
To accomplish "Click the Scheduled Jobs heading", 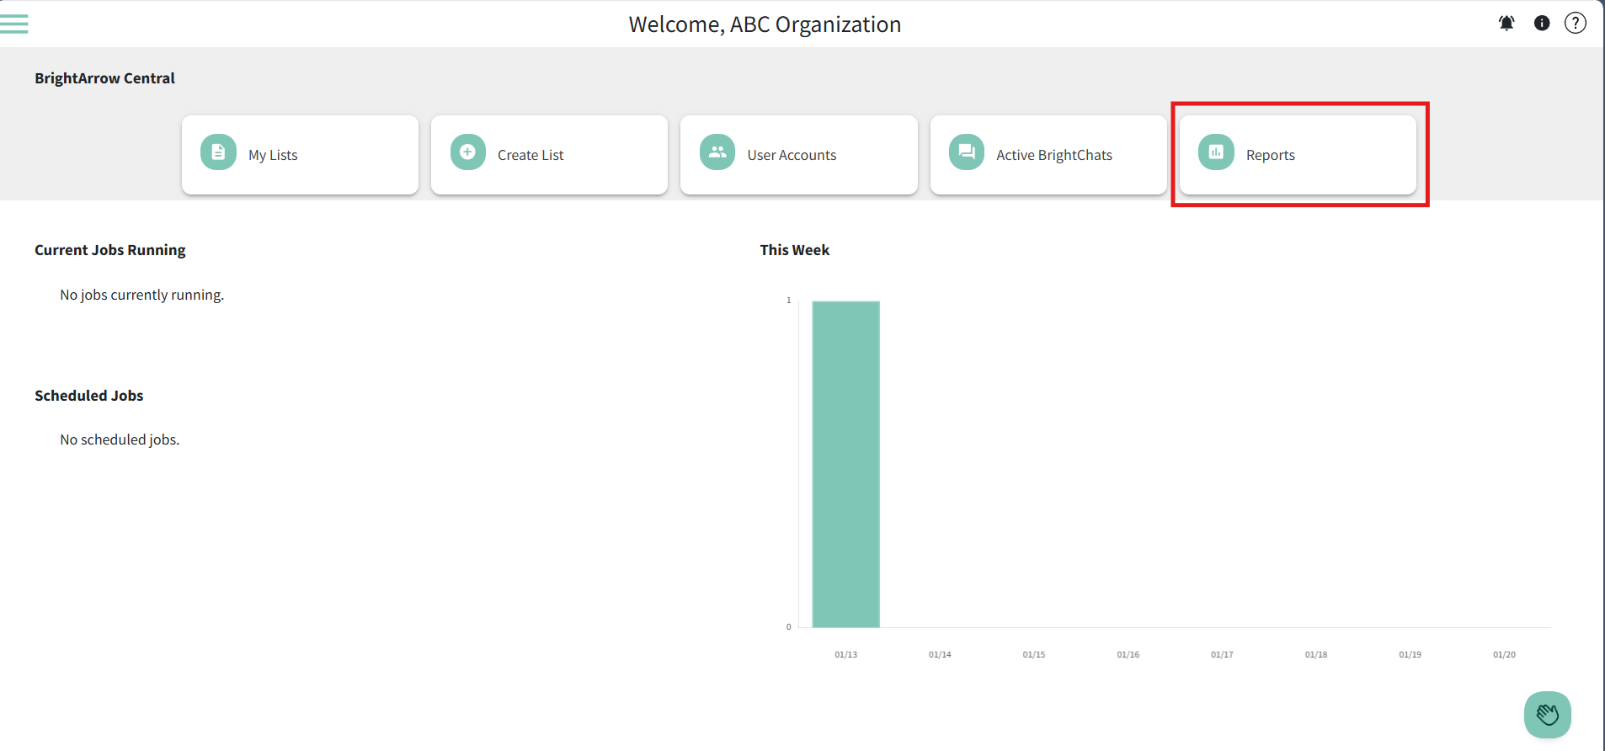I will tap(89, 396).
